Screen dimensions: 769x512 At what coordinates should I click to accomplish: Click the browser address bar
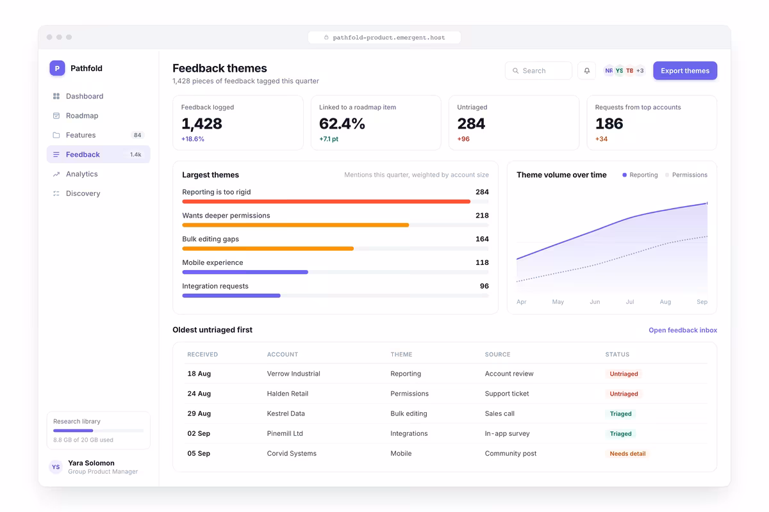point(384,38)
